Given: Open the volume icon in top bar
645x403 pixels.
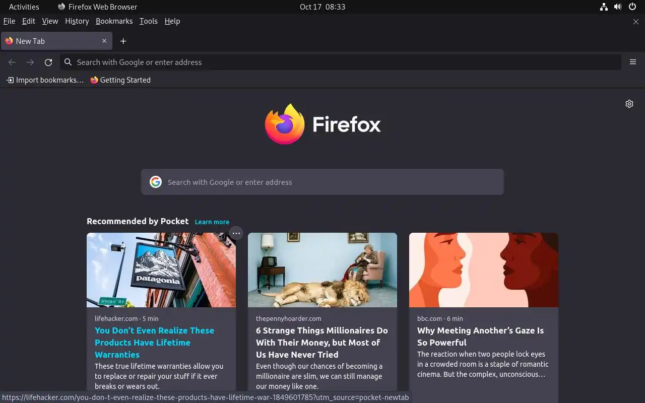Looking at the screenshot, I should [618, 7].
